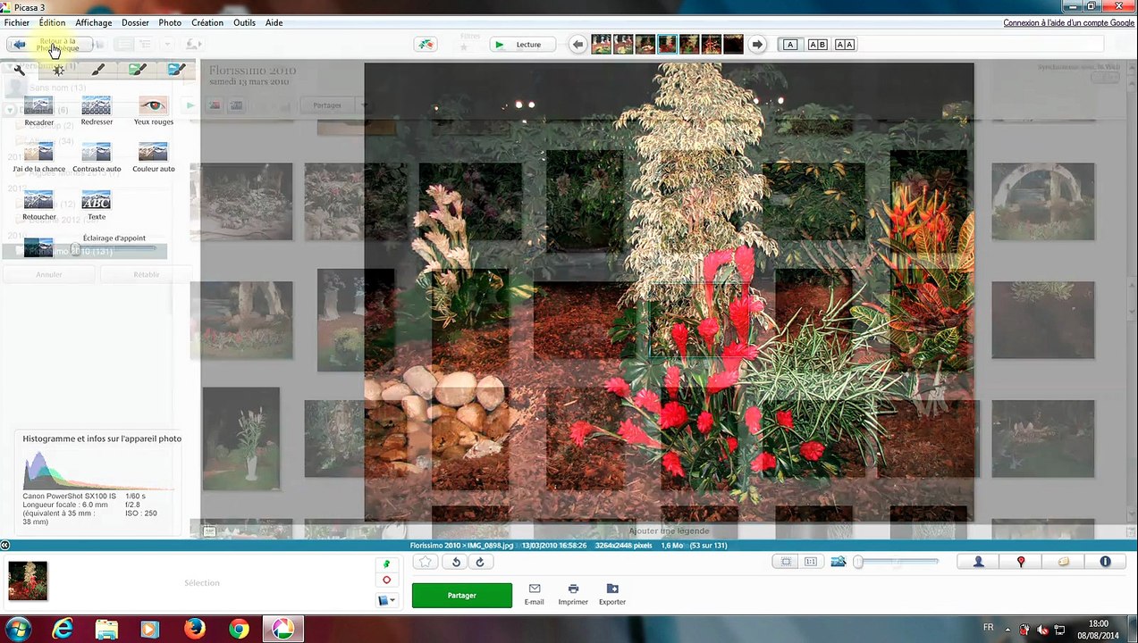Click Ajouter une légende caption field
The image size is (1138, 643).
(669, 530)
